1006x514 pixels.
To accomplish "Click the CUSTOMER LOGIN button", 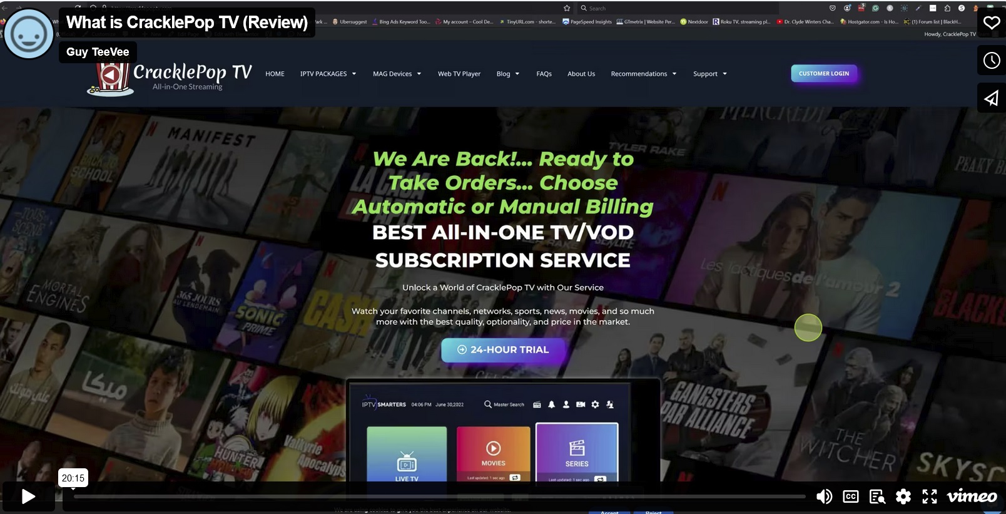I will tap(824, 74).
